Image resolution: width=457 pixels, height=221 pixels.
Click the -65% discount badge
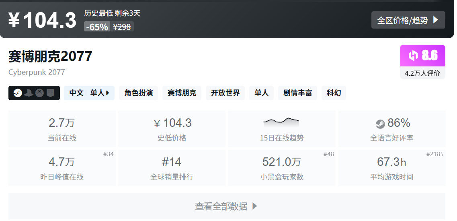pos(97,27)
